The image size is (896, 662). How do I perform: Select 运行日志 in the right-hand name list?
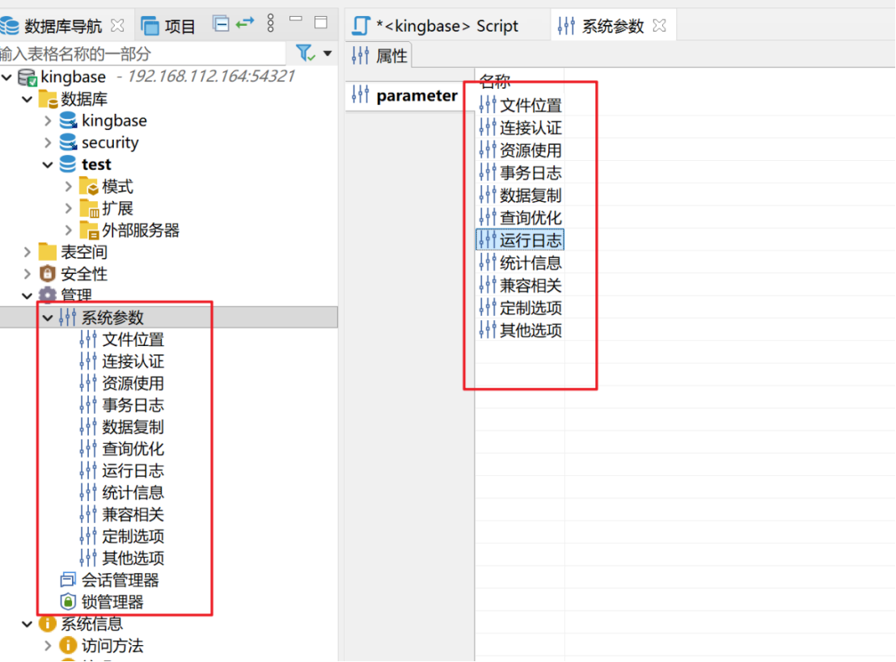[530, 240]
